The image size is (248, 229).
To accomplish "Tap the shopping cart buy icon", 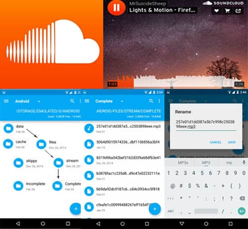I will (228, 11).
